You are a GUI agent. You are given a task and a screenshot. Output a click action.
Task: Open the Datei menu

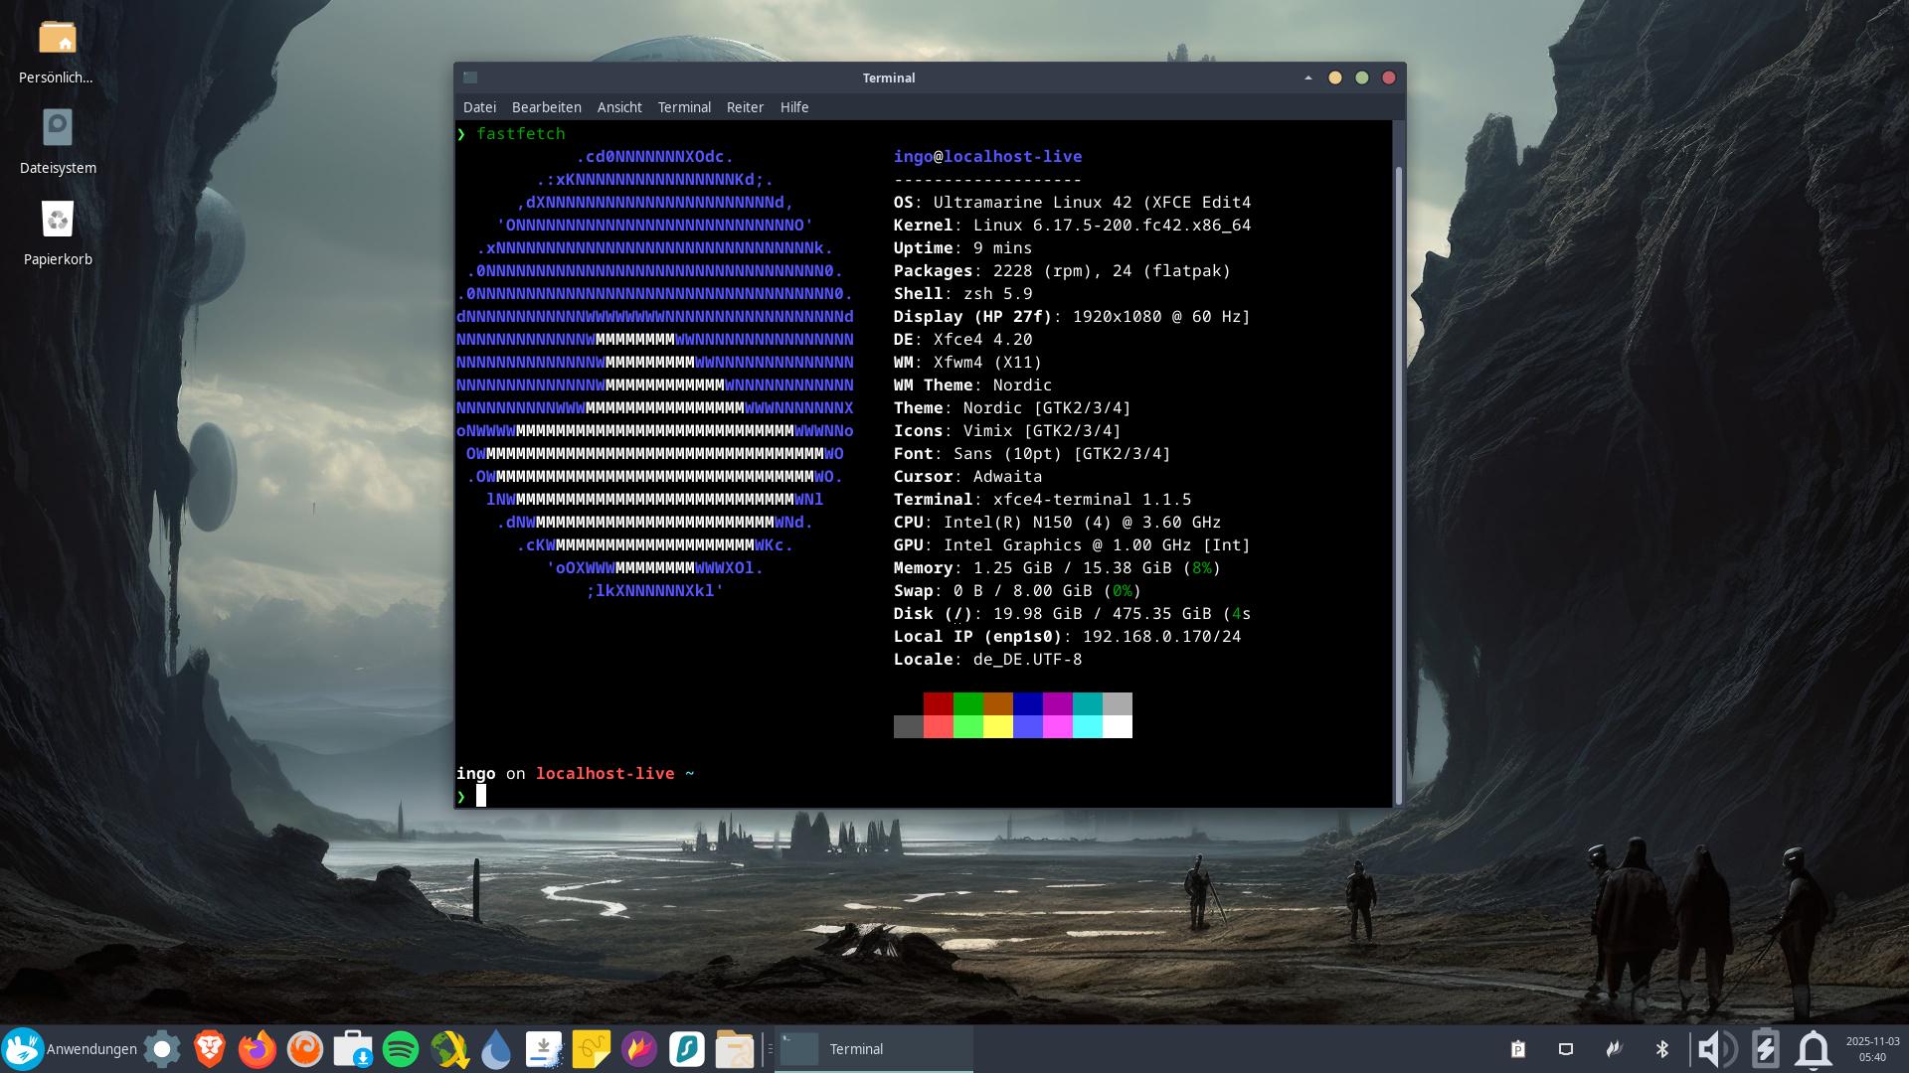click(479, 107)
